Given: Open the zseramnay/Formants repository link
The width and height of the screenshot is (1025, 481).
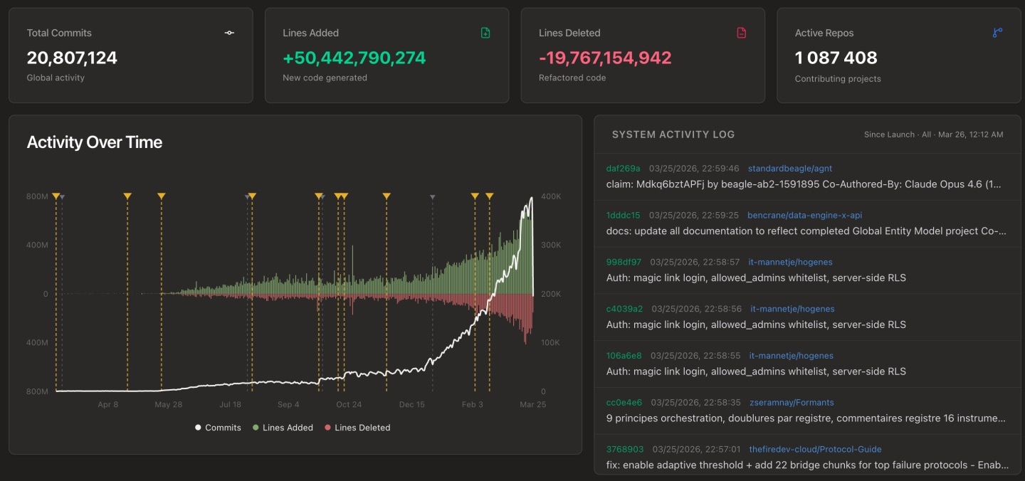Looking at the screenshot, I should (x=792, y=403).
